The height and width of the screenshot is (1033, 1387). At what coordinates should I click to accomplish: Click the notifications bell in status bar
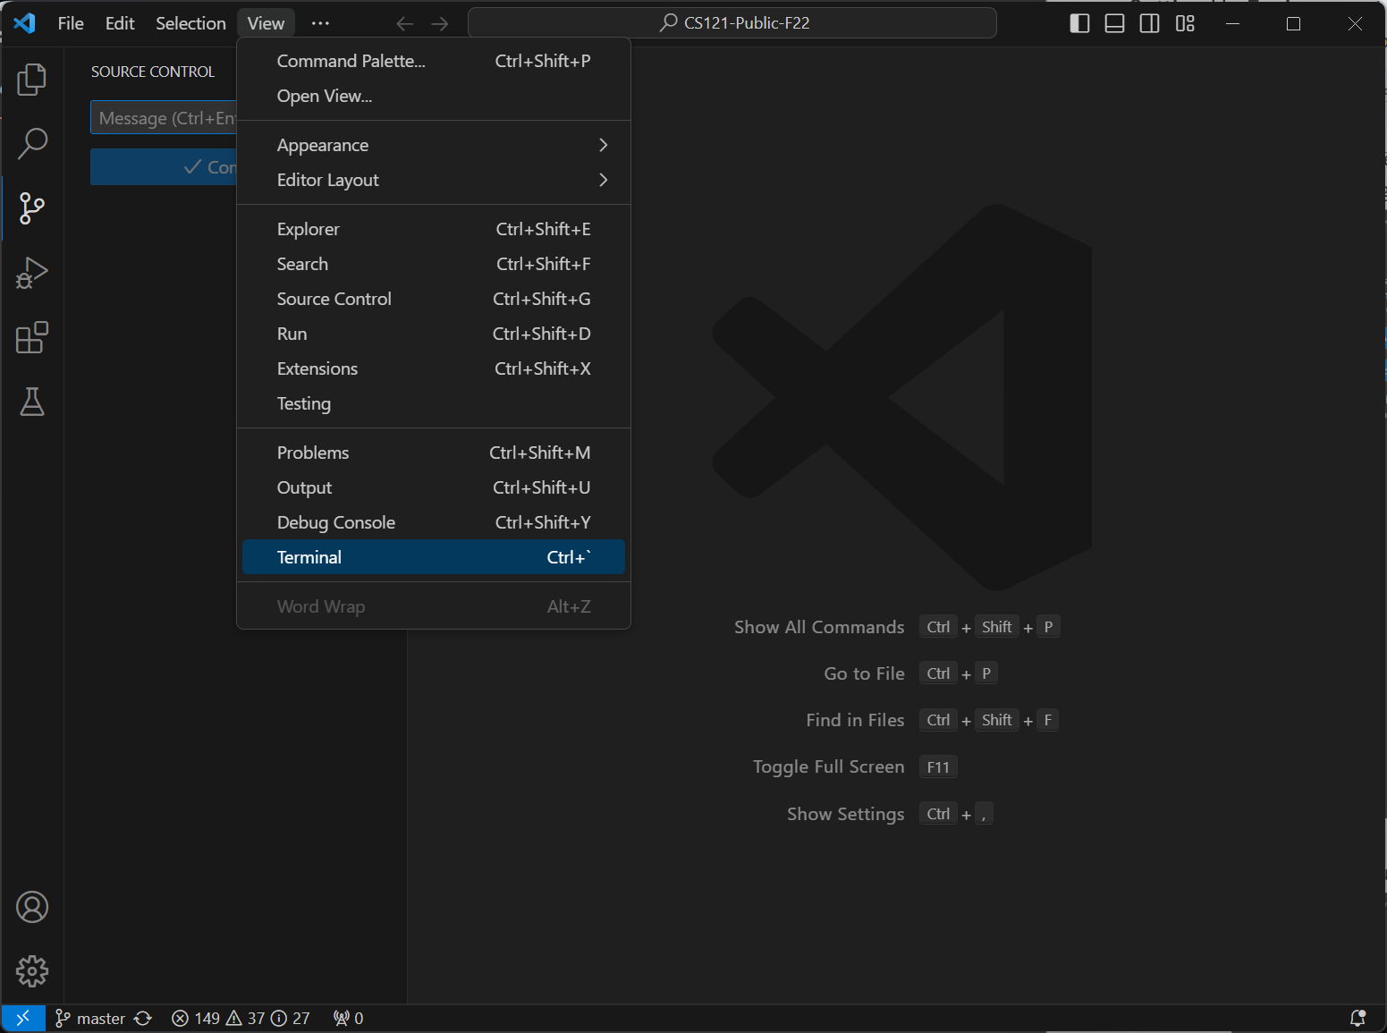point(1357,1018)
